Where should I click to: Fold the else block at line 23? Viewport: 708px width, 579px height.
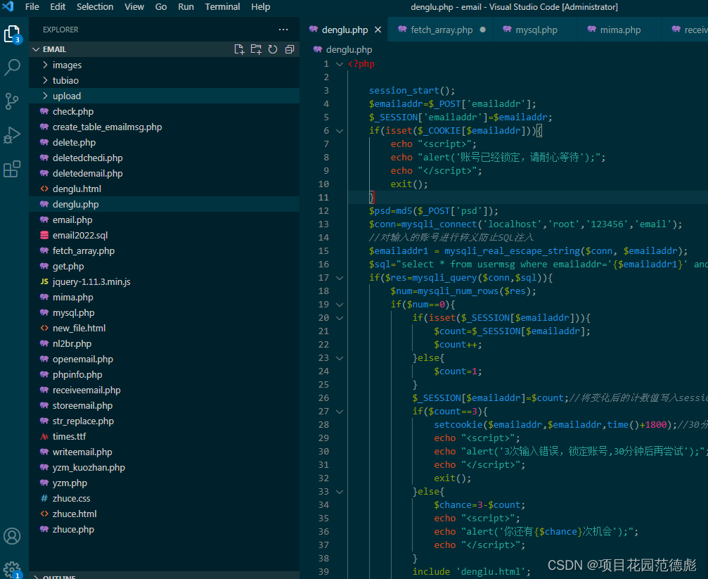pyautogui.click(x=340, y=358)
